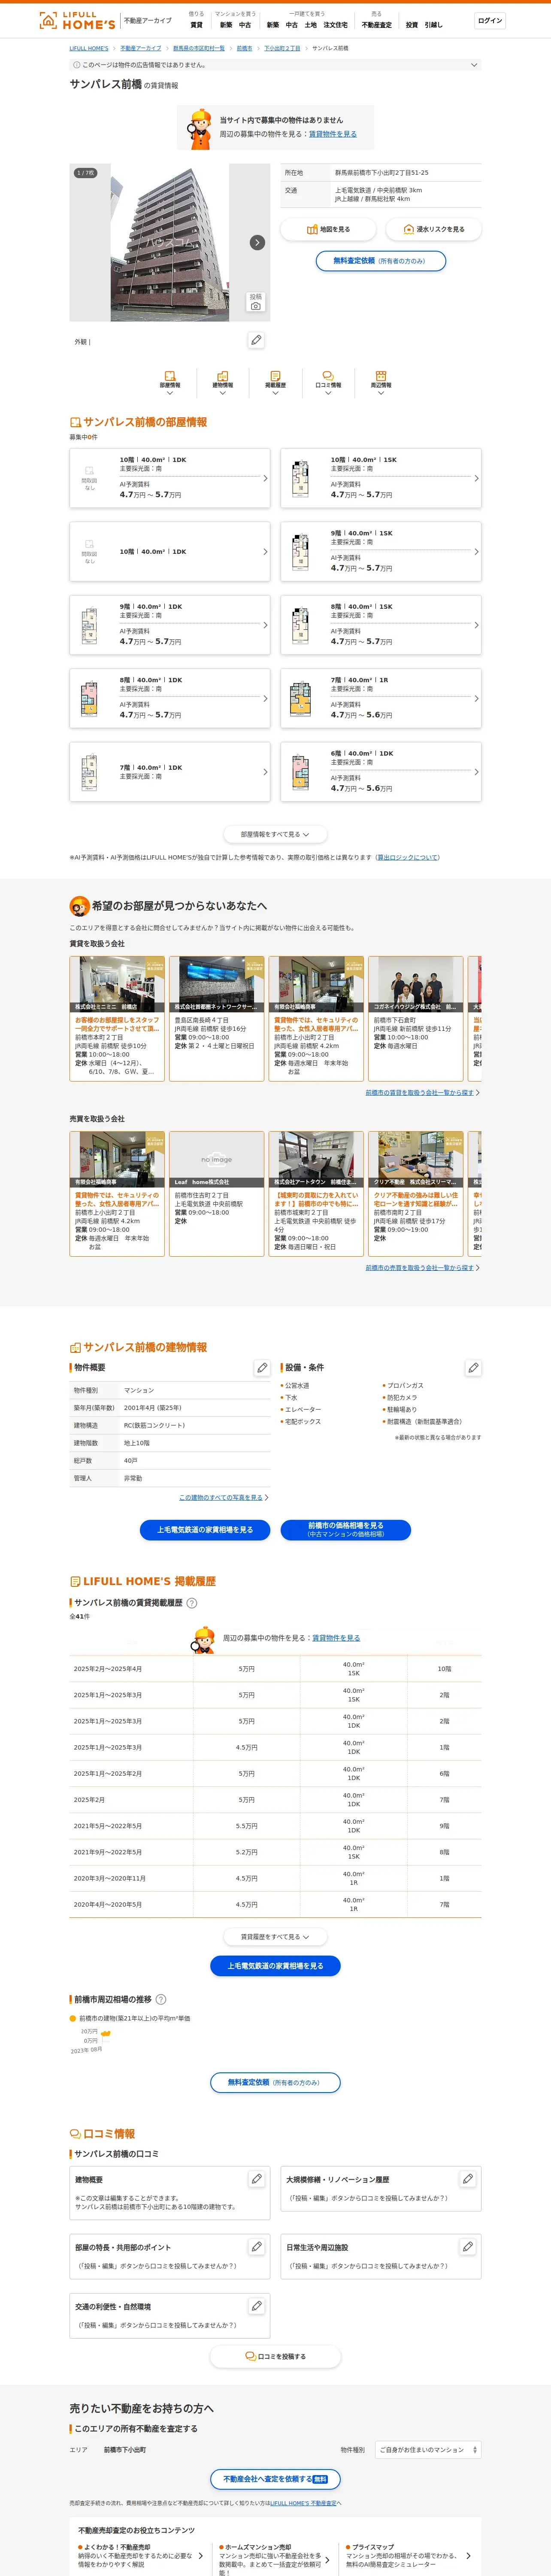
Task: Open 不動産アーカイブ breadcrumb link
Action: click(x=141, y=48)
